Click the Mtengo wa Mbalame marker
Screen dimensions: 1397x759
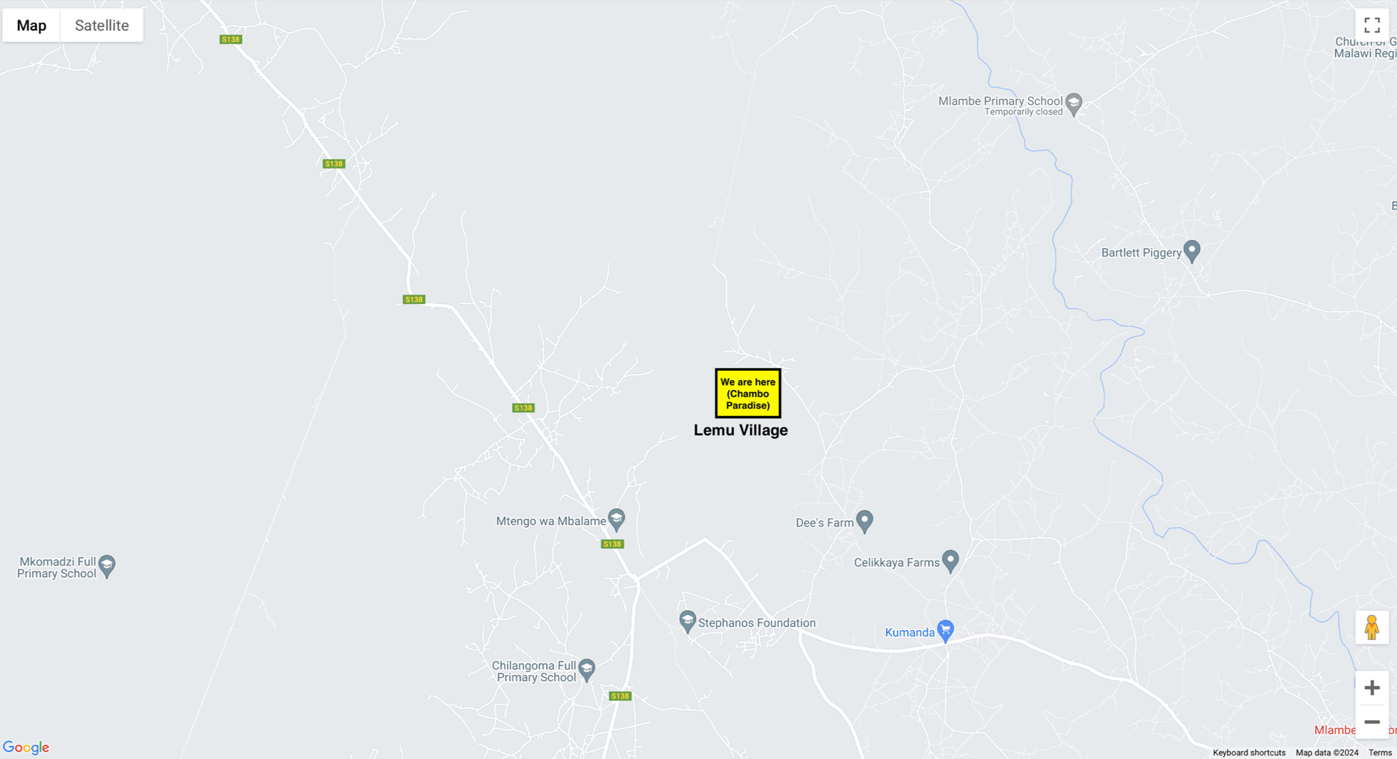(616, 520)
